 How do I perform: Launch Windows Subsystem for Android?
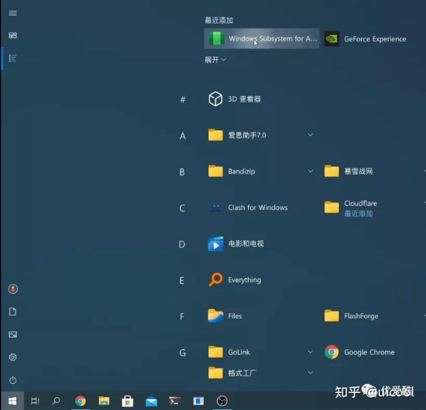262,38
